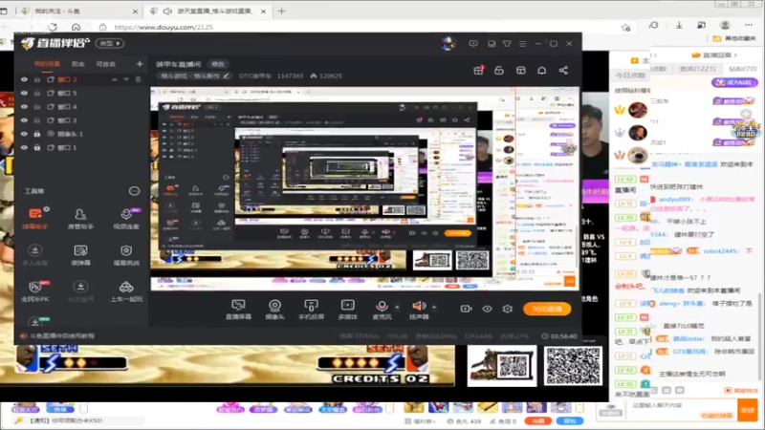Hide the 窗口 1 source with eye icon
The image size is (765, 430).
tap(24, 147)
